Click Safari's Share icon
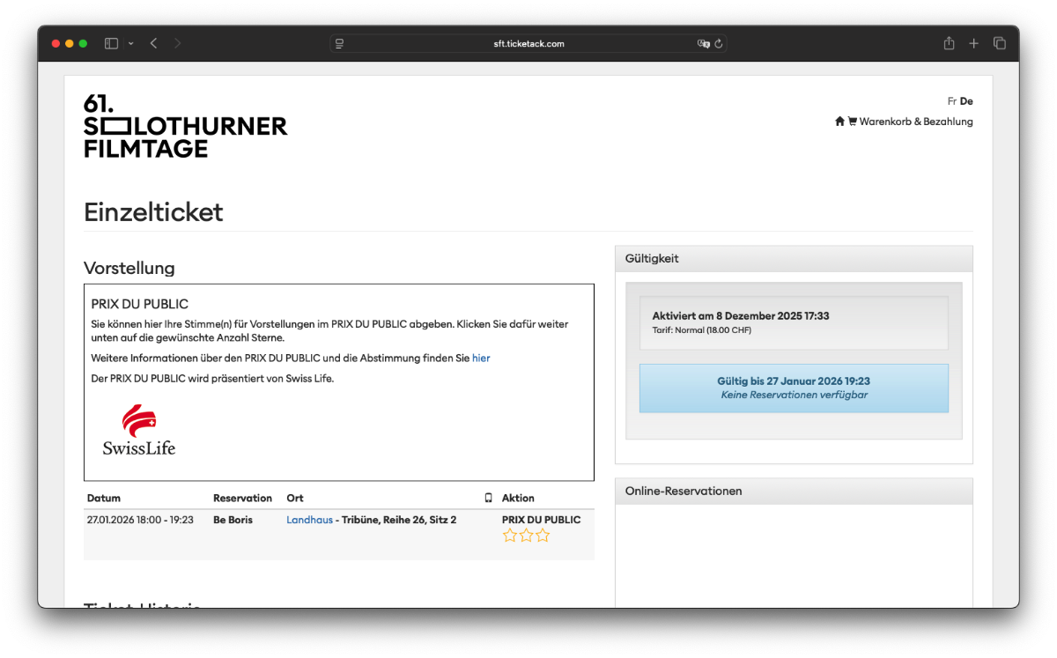The width and height of the screenshot is (1057, 658). click(949, 43)
